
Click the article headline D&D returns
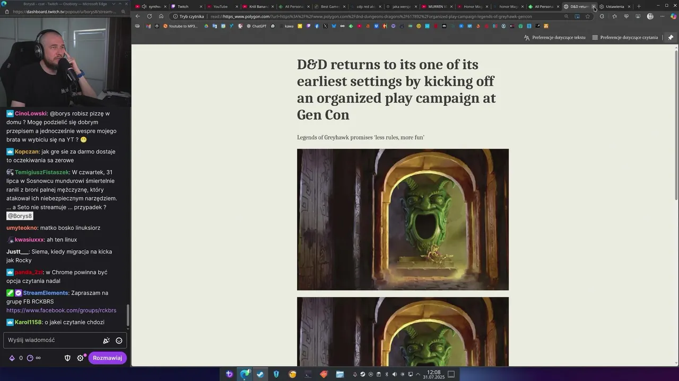coord(396,90)
